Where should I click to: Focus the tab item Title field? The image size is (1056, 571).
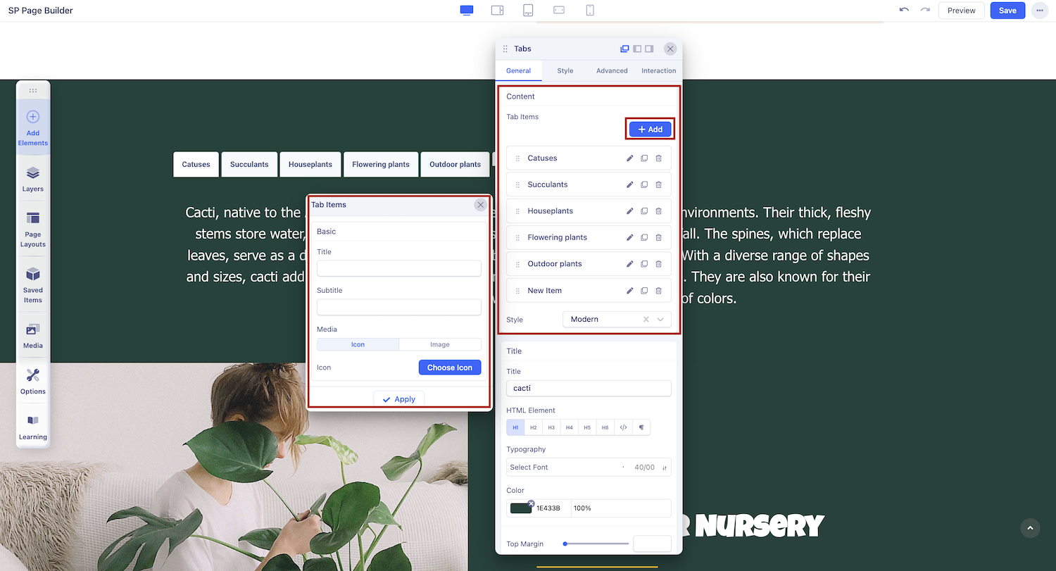[399, 268]
